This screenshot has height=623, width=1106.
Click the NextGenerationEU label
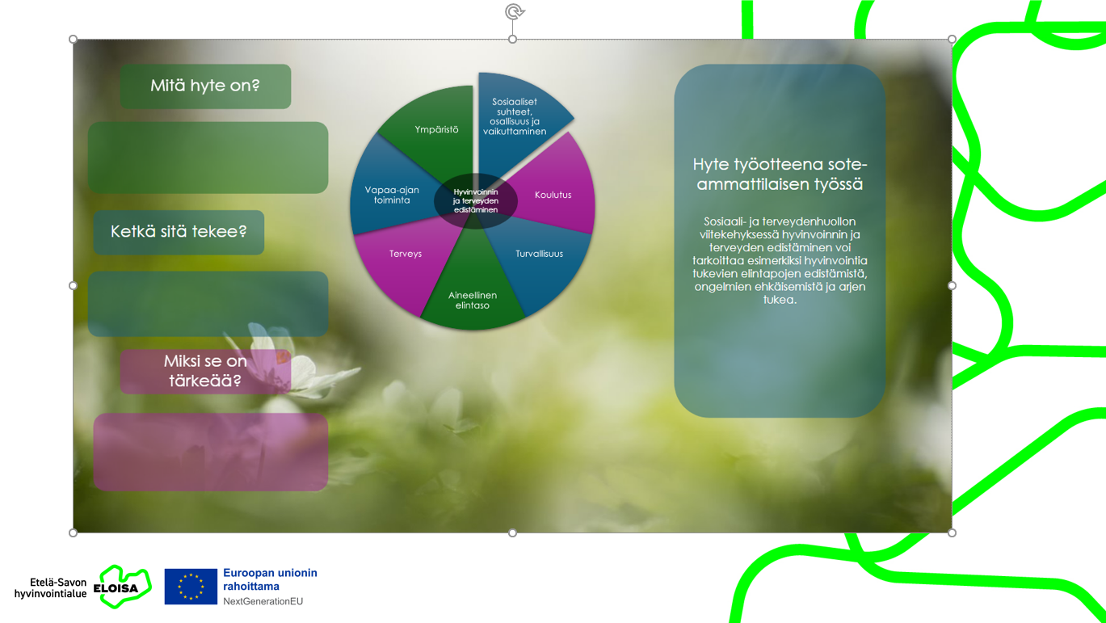[263, 601]
